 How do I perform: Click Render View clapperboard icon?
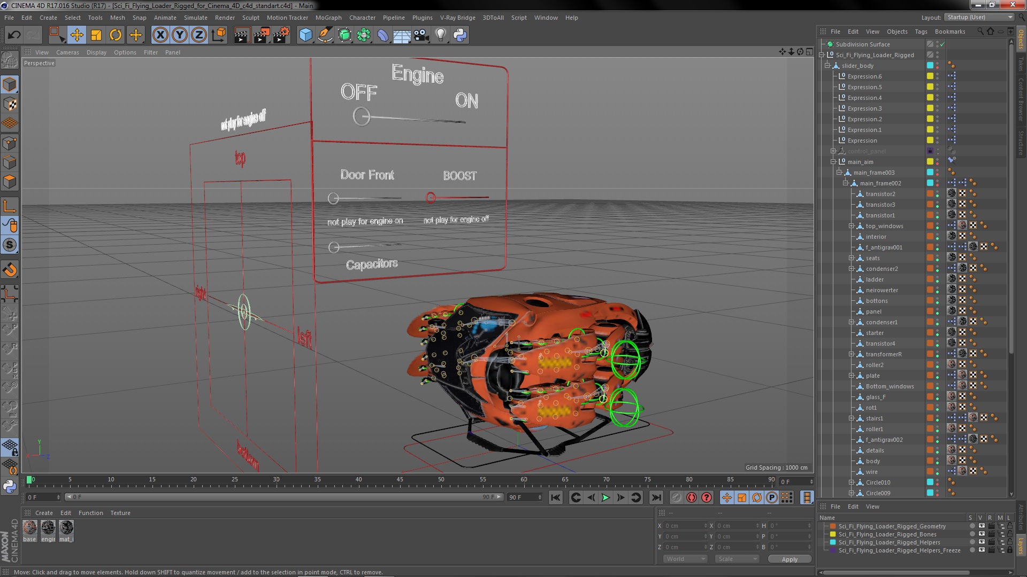point(242,35)
